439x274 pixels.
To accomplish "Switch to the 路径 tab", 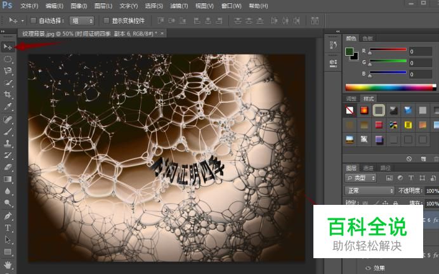I will (x=385, y=168).
